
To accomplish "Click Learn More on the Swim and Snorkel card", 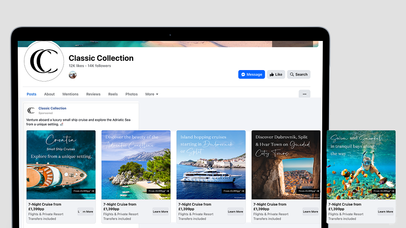I will (x=386, y=212).
